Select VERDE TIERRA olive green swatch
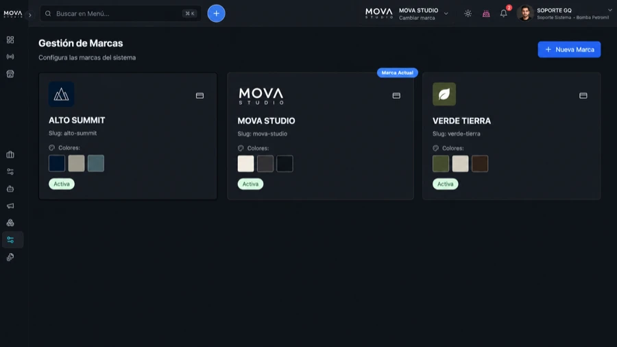617x347 pixels. (441, 164)
